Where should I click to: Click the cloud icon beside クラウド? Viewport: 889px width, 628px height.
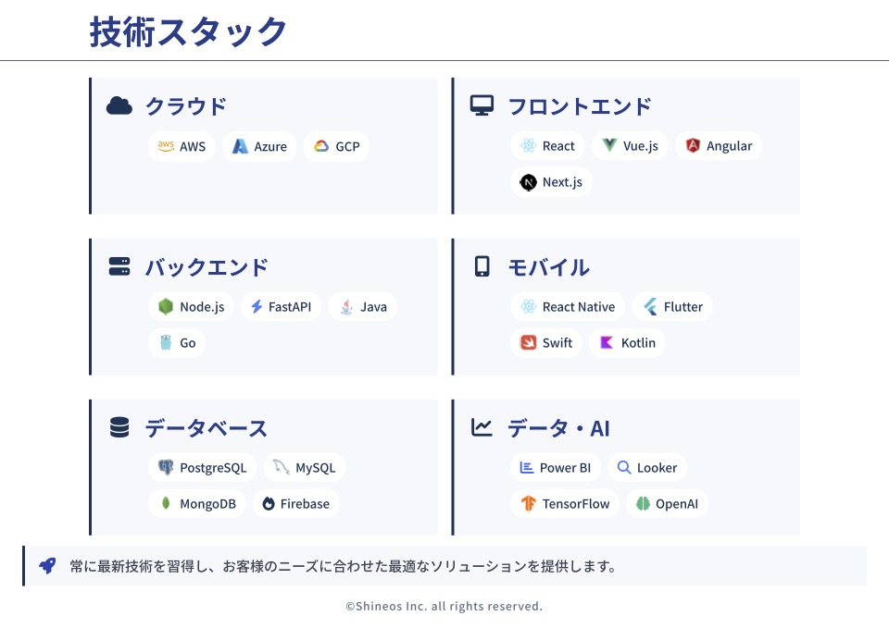click(x=119, y=106)
